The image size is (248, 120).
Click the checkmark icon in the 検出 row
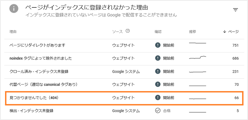(x=158, y=111)
